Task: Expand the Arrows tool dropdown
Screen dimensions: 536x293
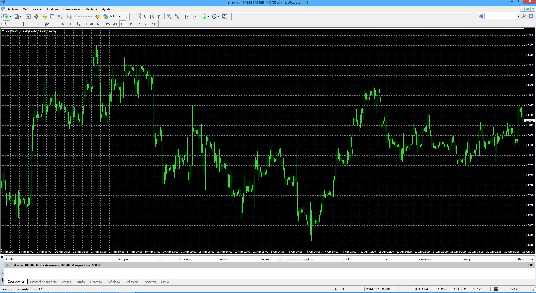Action: tap(83, 24)
